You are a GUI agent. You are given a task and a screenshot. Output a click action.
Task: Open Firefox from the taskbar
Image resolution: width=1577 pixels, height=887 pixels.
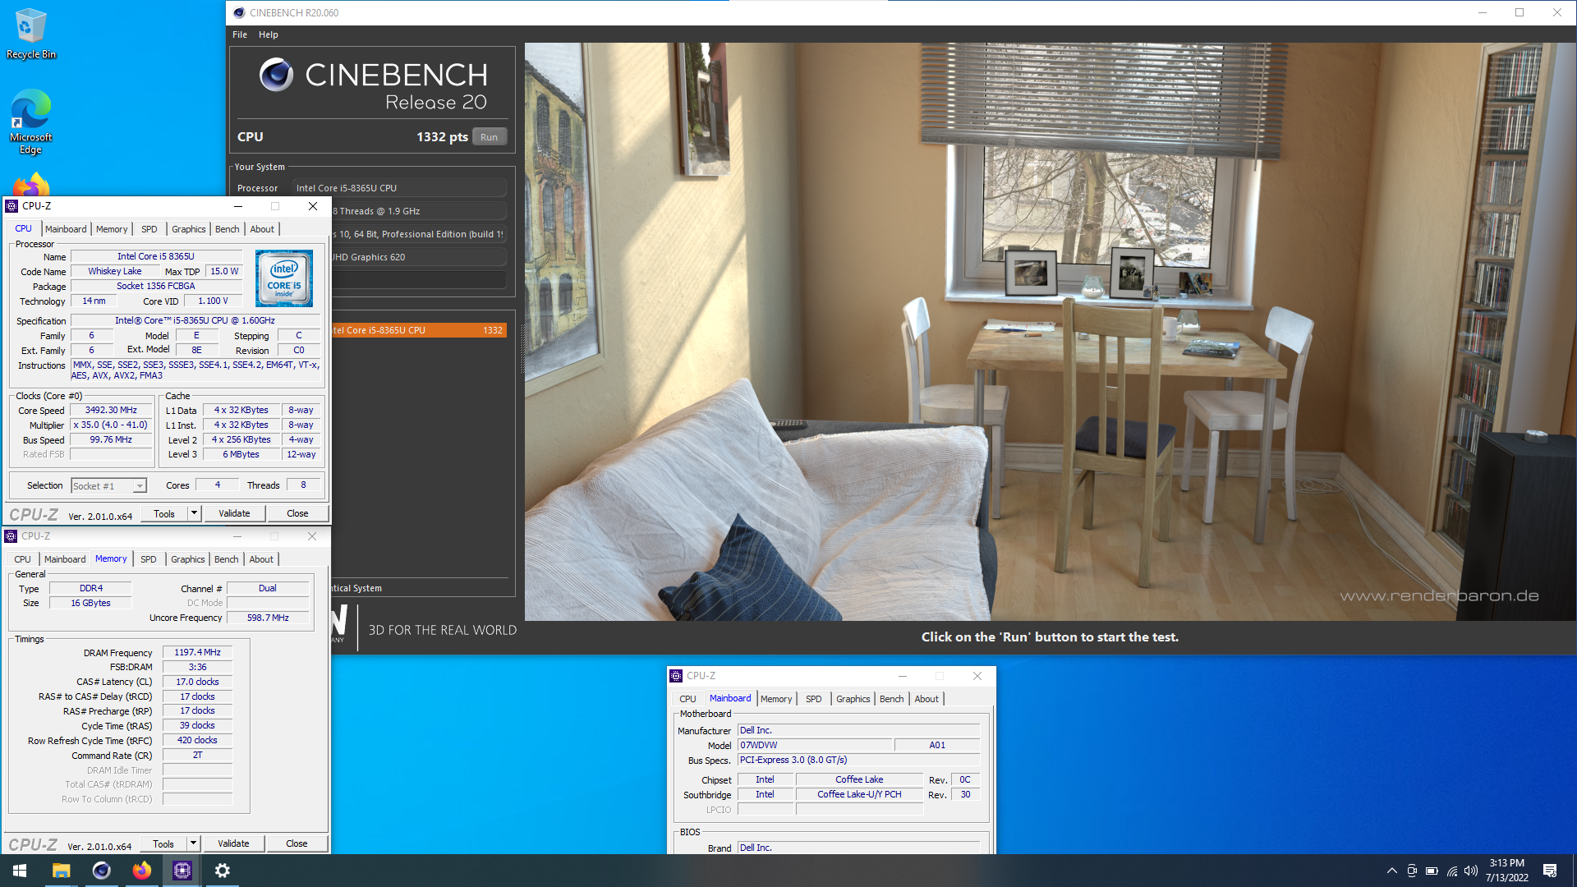click(x=142, y=871)
